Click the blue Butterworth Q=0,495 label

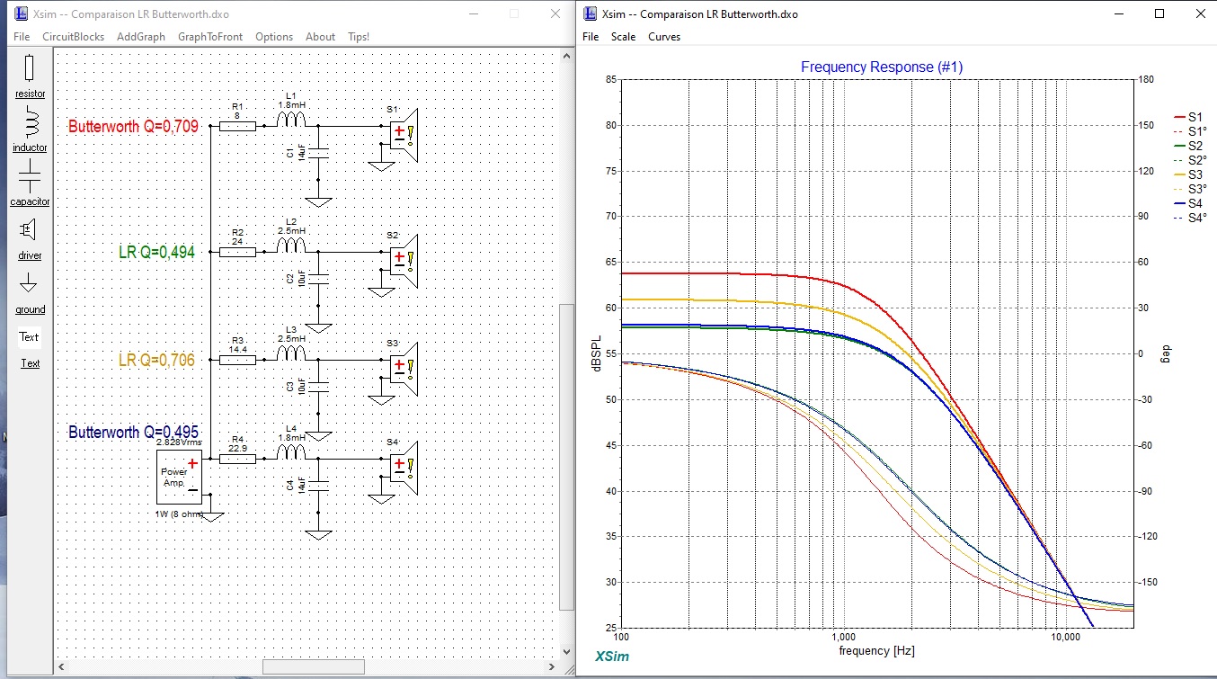click(x=133, y=432)
